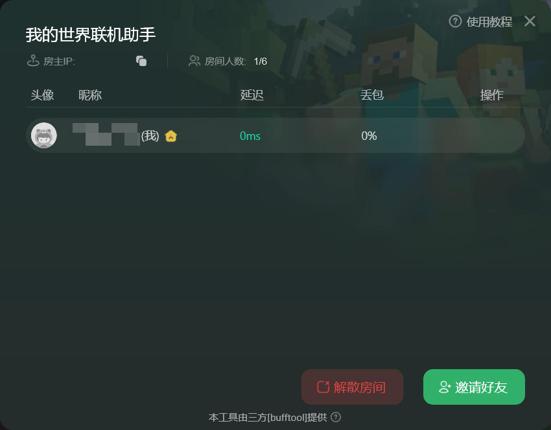Click the room members people icon

tap(194, 61)
